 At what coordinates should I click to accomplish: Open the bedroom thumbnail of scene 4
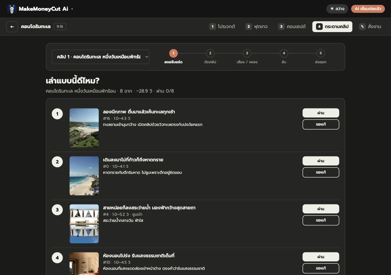pyautogui.click(x=84, y=264)
